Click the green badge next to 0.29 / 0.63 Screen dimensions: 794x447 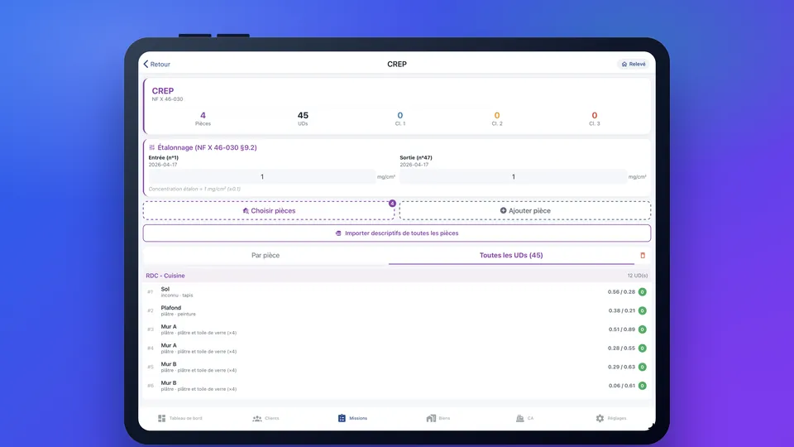pos(642,367)
